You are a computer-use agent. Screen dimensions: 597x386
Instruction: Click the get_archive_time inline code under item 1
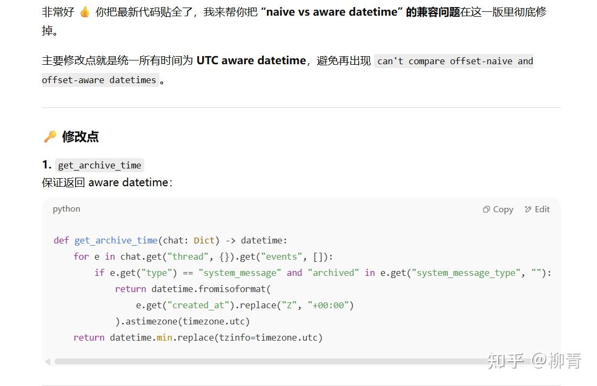99,165
